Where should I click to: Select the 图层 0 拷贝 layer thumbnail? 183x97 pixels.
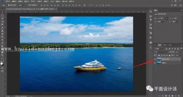pos(159,59)
